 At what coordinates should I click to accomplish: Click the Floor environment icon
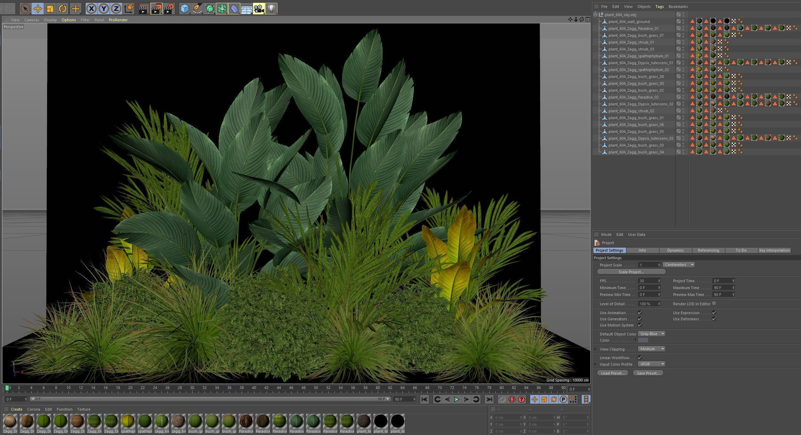246,9
